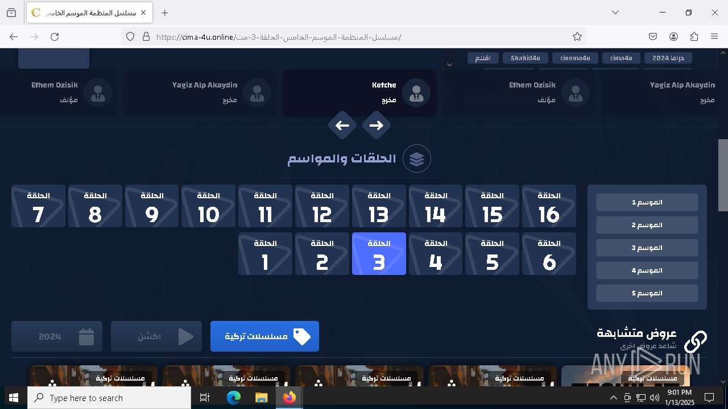Open episode الحلقة 2
This screenshot has width=728, height=409.
[x=322, y=254]
